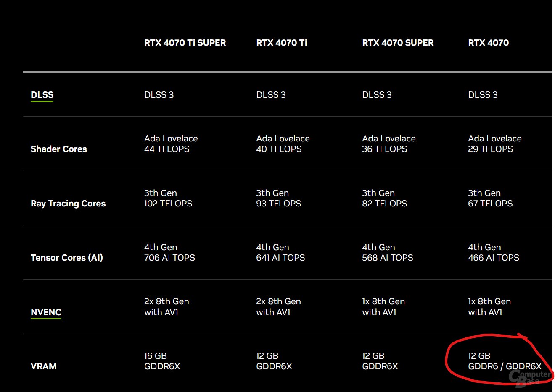Click the Tensor Cores (AI) row label
The width and height of the screenshot is (555, 392).
[x=67, y=258]
